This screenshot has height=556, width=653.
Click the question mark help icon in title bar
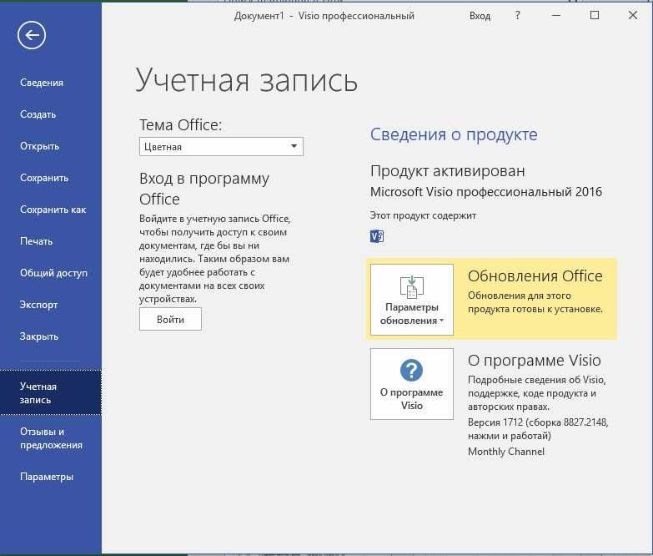coord(517,15)
